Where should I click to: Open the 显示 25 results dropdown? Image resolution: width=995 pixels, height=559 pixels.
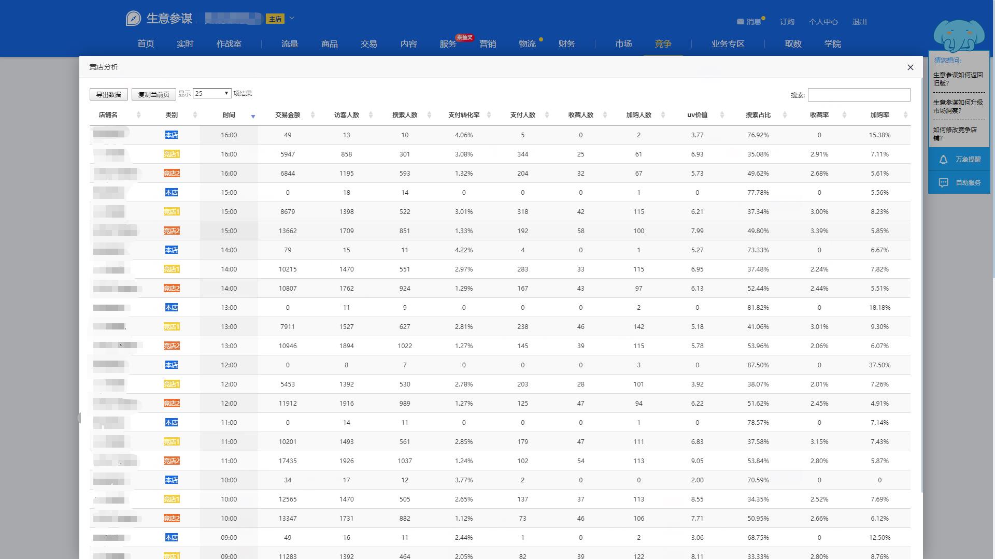click(x=211, y=94)
